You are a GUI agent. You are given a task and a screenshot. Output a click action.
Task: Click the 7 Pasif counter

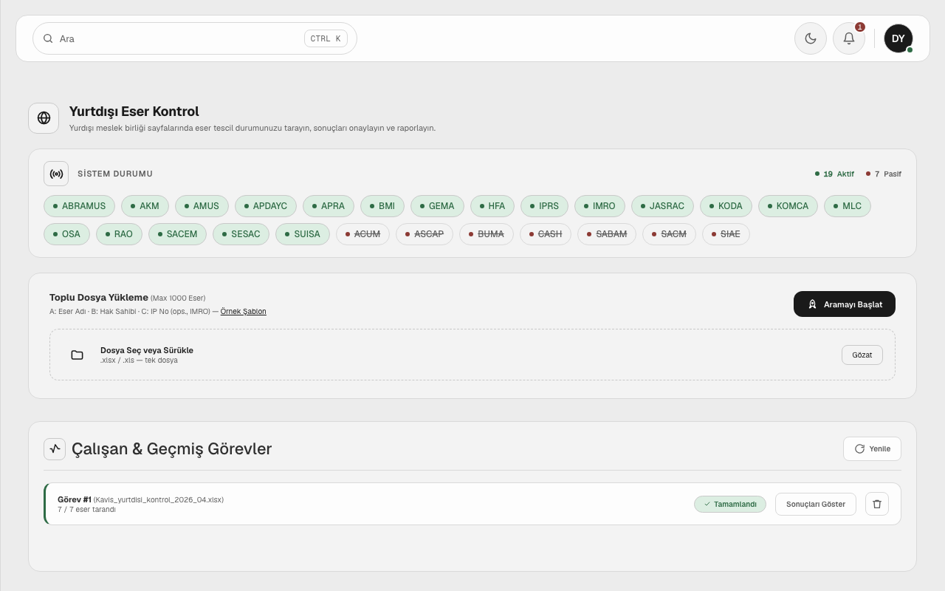point(884,174)
